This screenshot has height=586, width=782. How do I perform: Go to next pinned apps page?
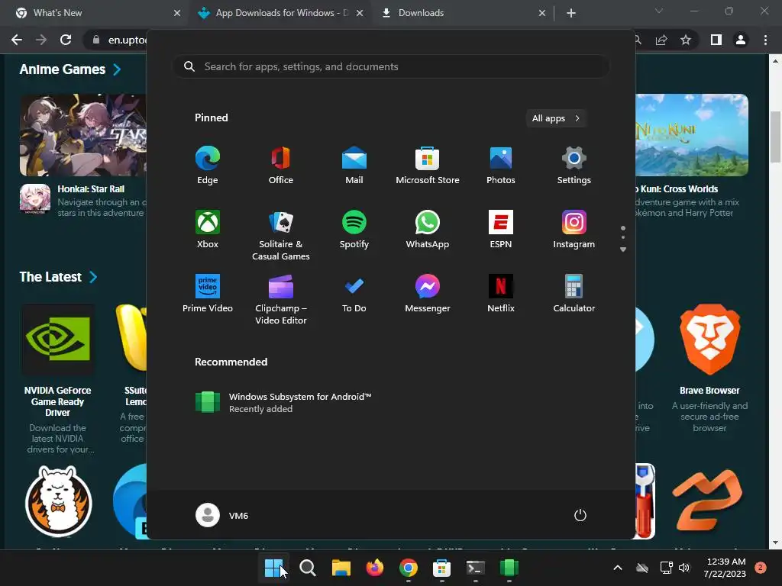[x=623, y=250]
